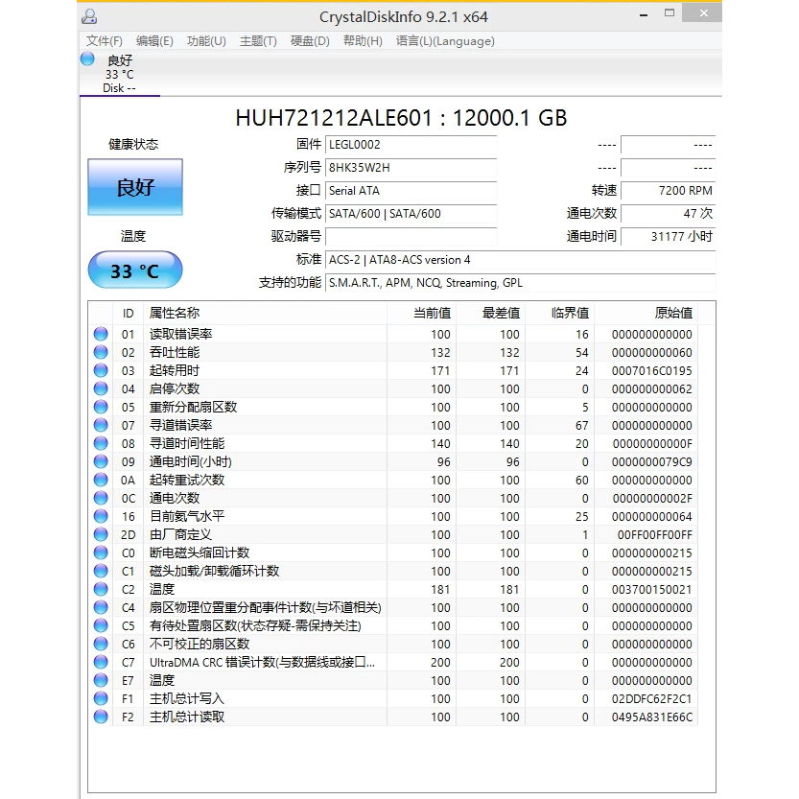Click status orb for attribute 07 寻道错误率
The width and height of the screenshot is (799, 799).
point(101,425)
